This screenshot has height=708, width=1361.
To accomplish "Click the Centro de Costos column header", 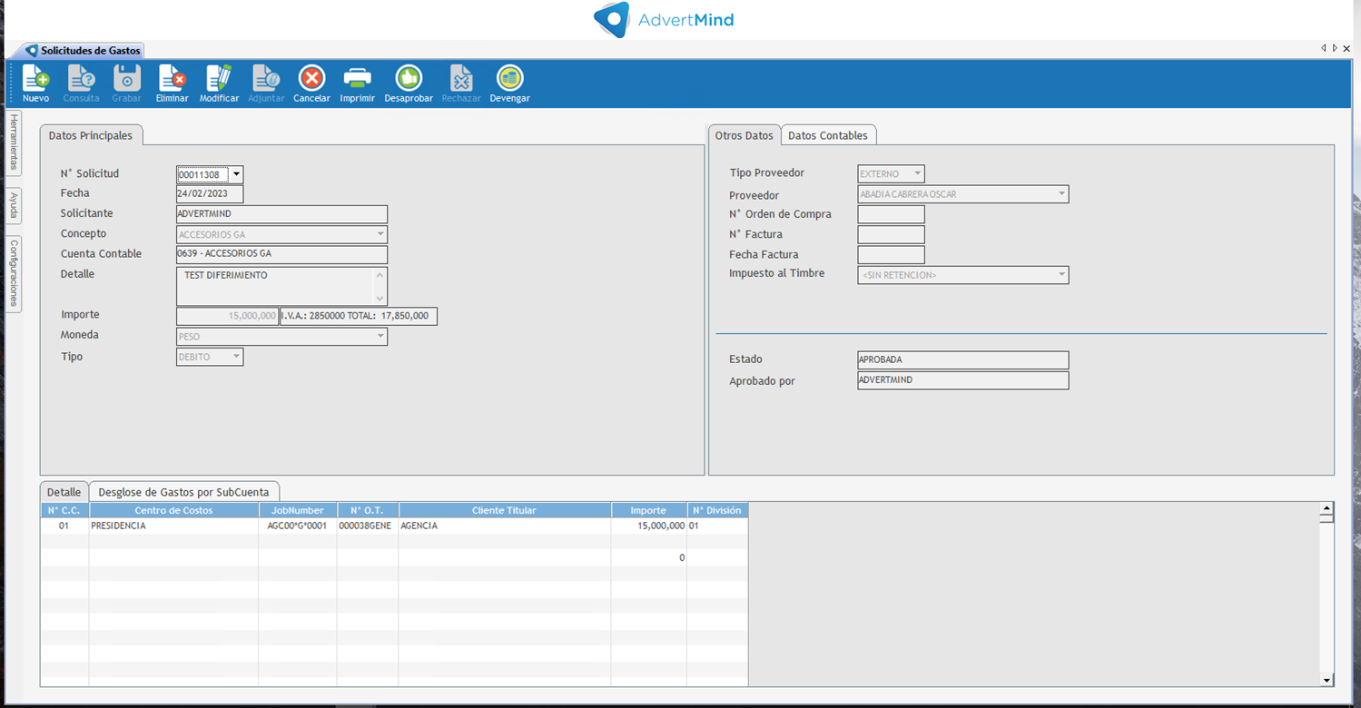I will pos(173,510).
